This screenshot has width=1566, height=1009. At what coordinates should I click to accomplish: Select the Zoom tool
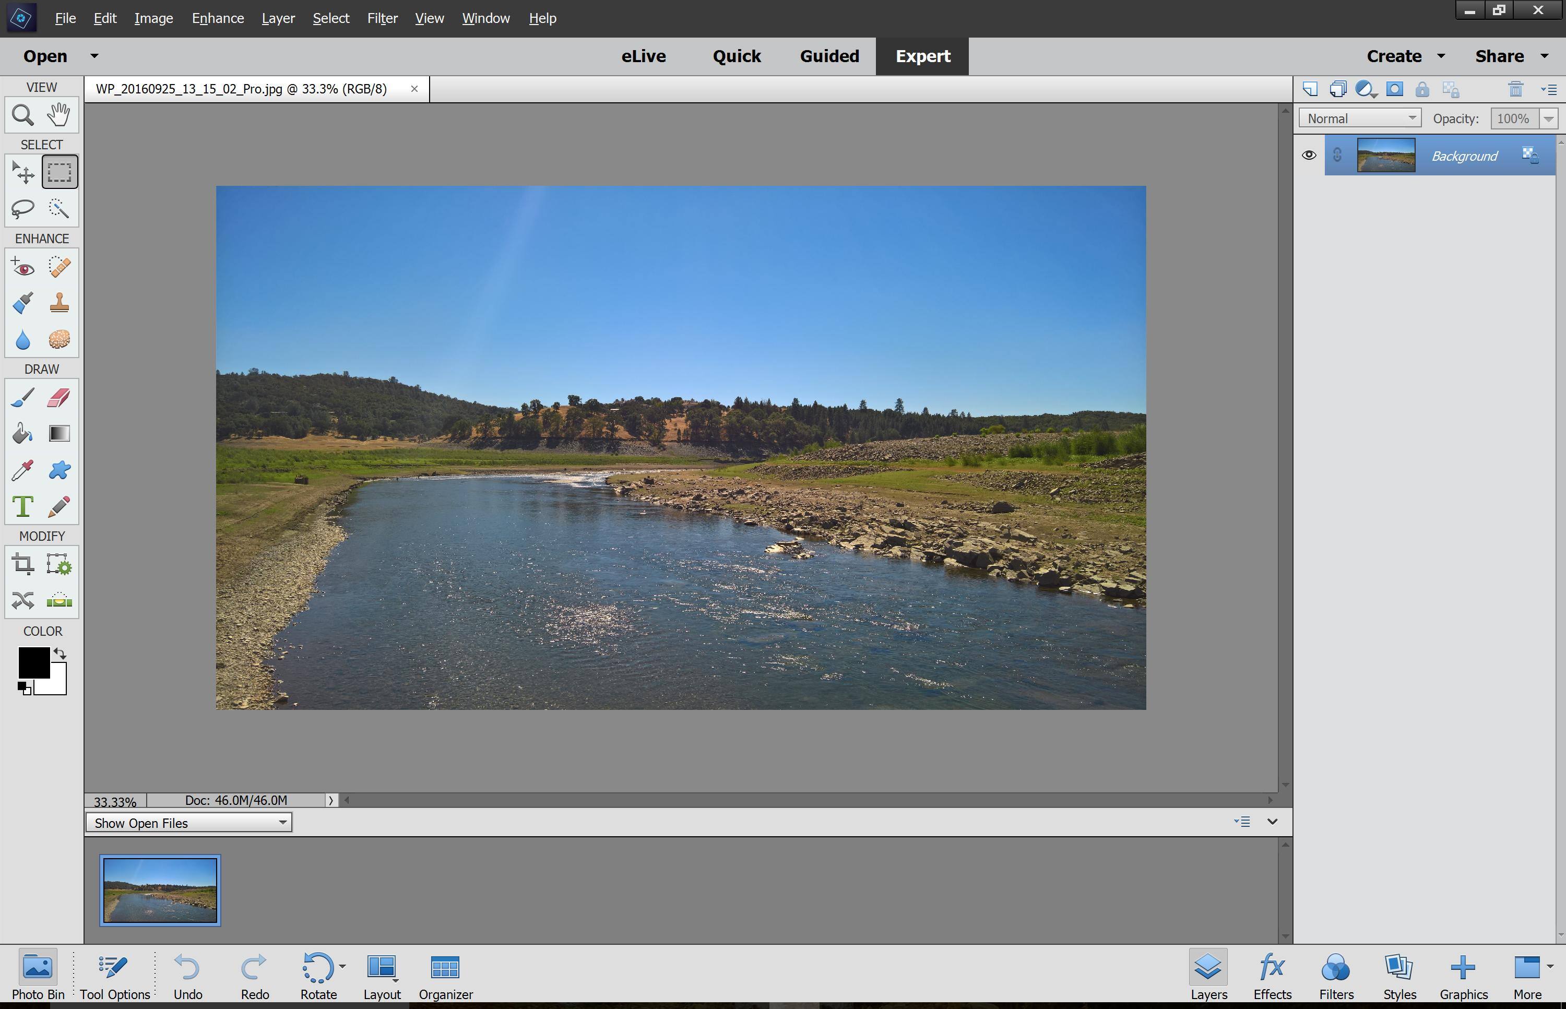(23, 115)
